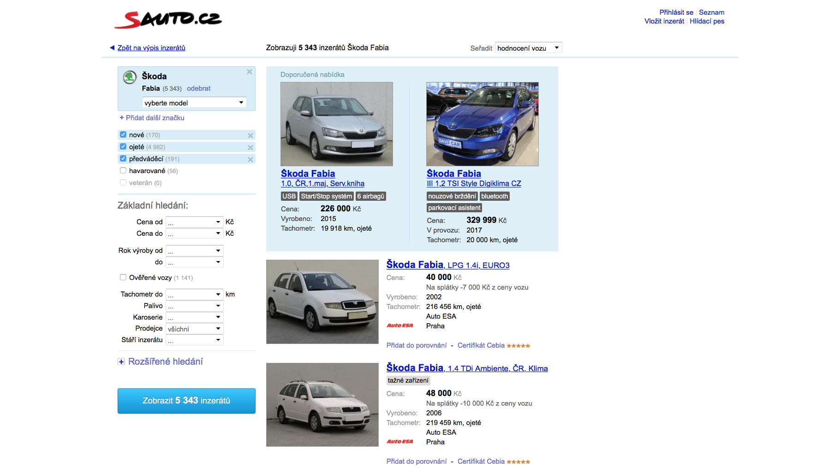Remove the předváděcí filter with X
840x472 pixels.
(250, 159)
